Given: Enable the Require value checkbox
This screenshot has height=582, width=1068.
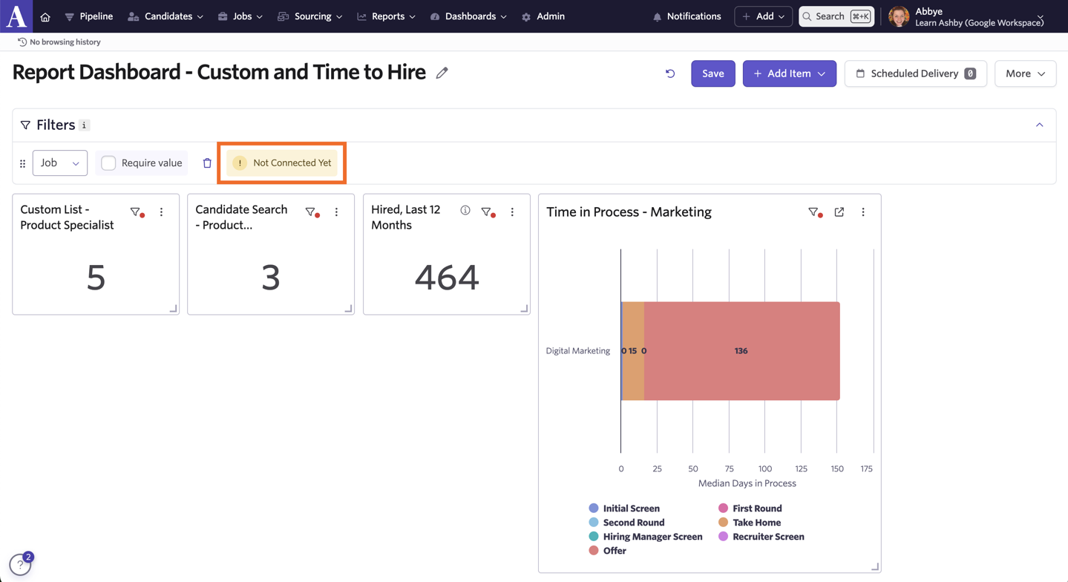Looking at the screenshot, I should [108, 163].
